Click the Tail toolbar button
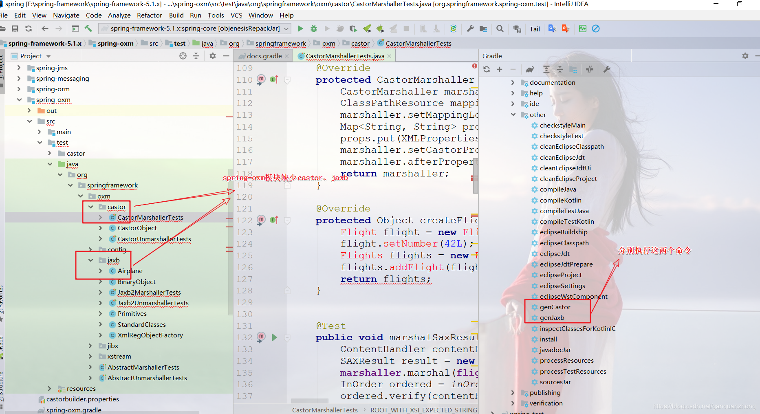760x414 pixels. [535, 29]
